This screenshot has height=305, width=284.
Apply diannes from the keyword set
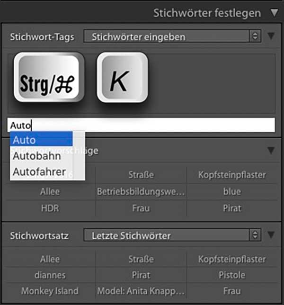[50, 275]
